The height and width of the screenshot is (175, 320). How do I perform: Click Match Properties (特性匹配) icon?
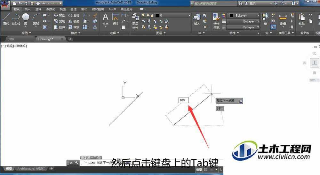coord(216,21)
